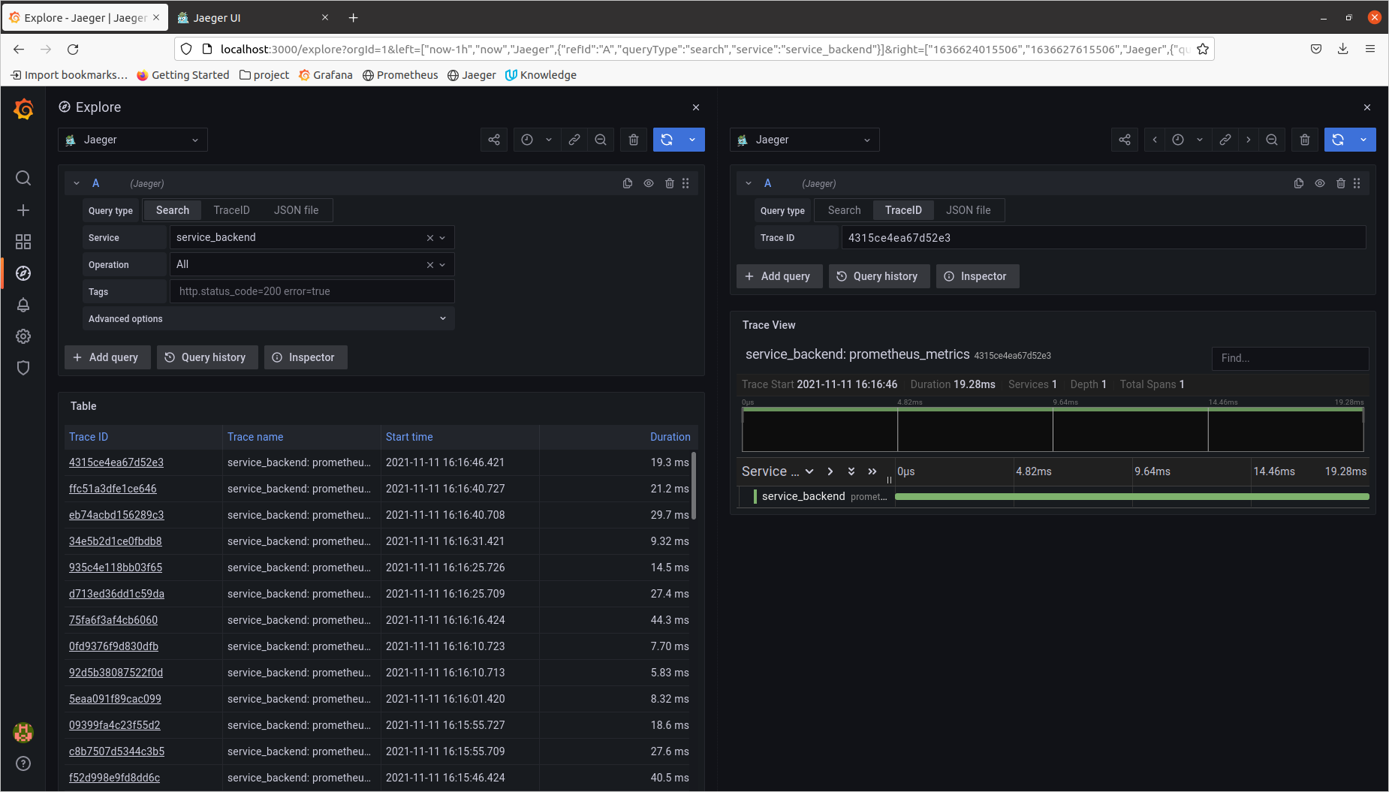Run query in left pane
Image resolution: width=1389 pixels, height=792 pixels.
(x=667, y=140)
